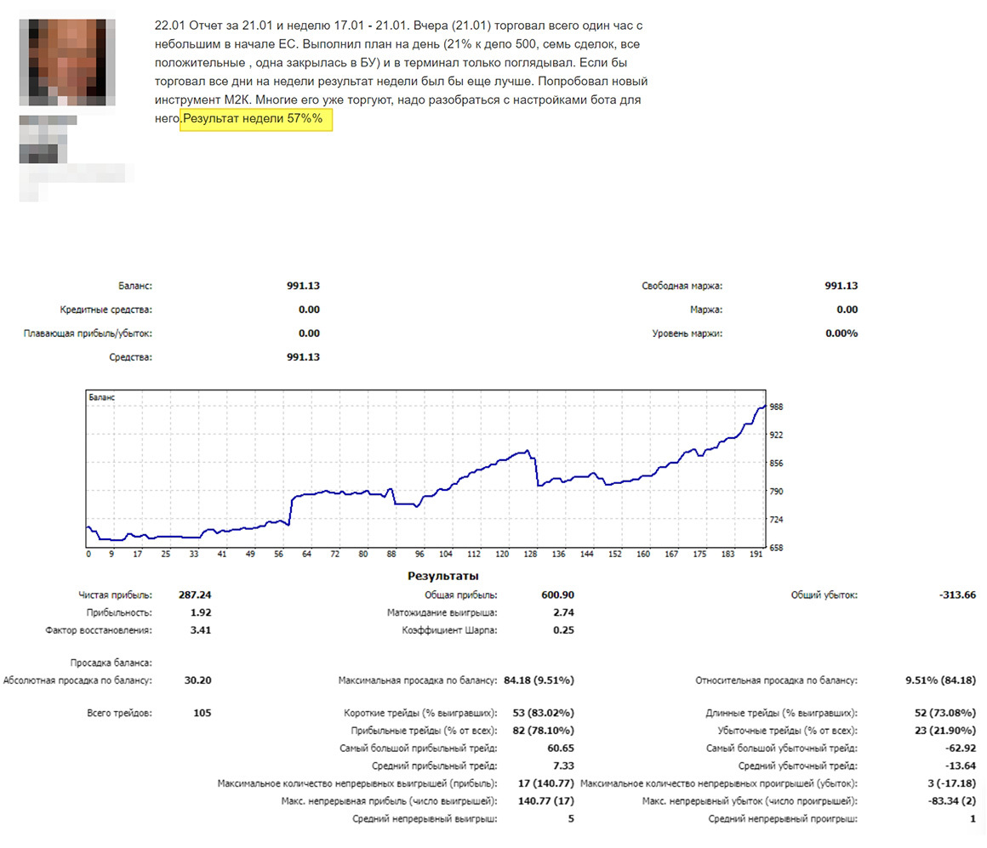
Task: Click the "Баланс" legend inside the chart
Action: tap(102, 397)
